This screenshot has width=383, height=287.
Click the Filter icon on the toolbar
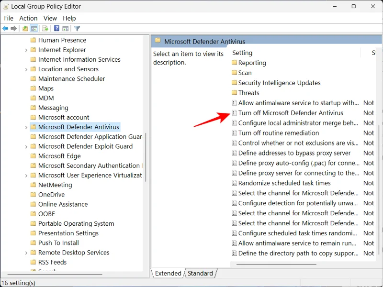point(77,28)
